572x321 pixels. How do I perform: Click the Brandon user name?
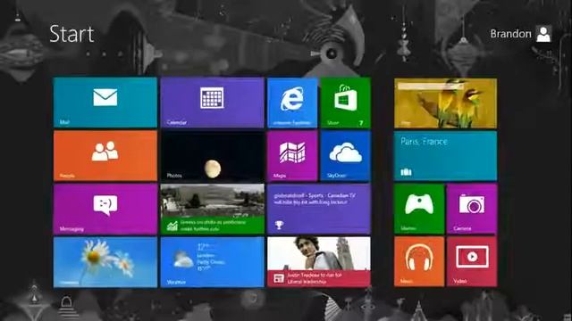point(510,34)
